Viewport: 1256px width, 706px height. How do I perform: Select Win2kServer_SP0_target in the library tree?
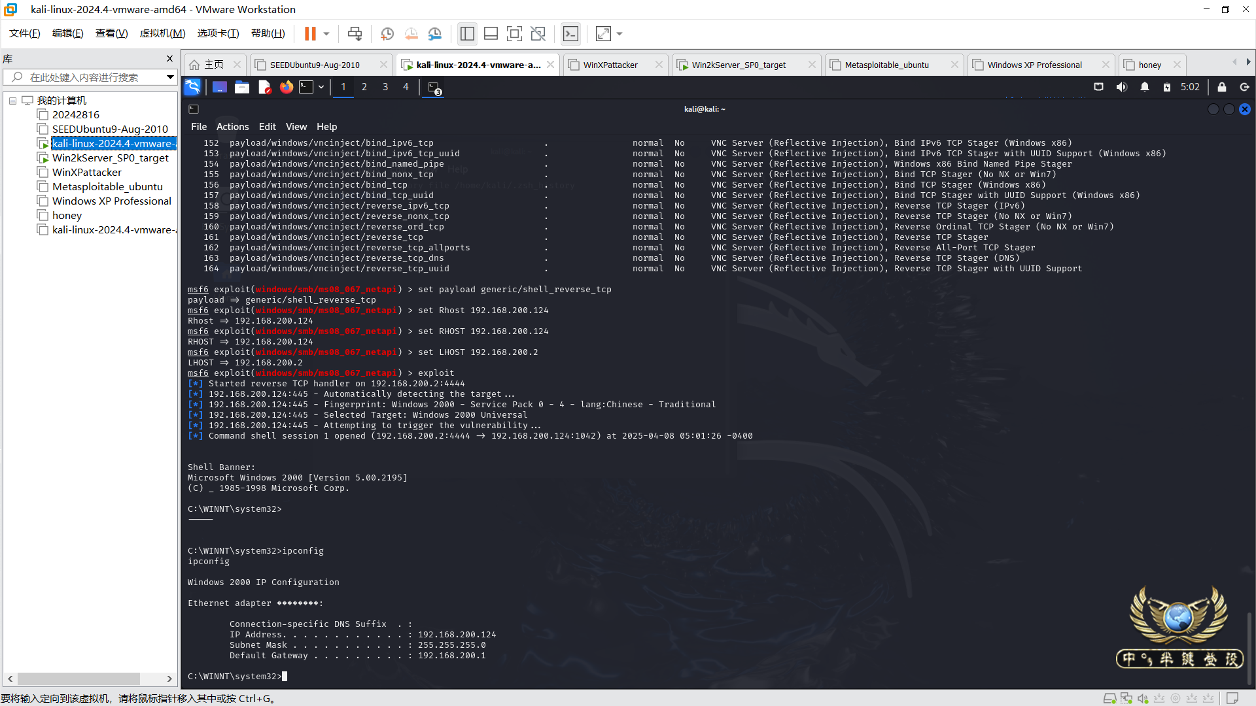[x=111, y=158]
